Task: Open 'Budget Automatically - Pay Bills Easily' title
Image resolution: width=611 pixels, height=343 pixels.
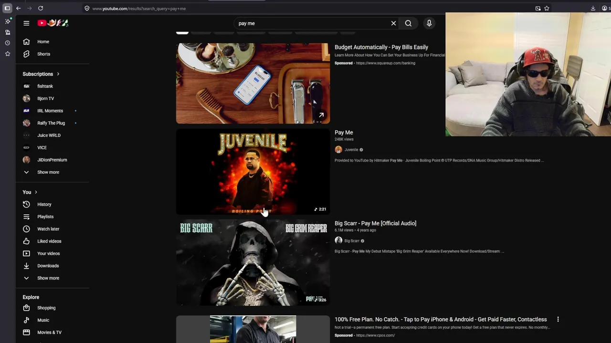Action: pyautogui.click(x=381, y=47)
